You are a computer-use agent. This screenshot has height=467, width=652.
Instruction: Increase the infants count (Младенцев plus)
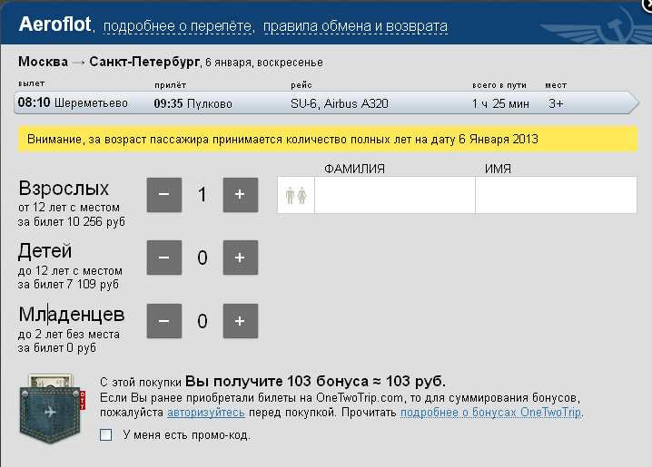click(241, 321)
